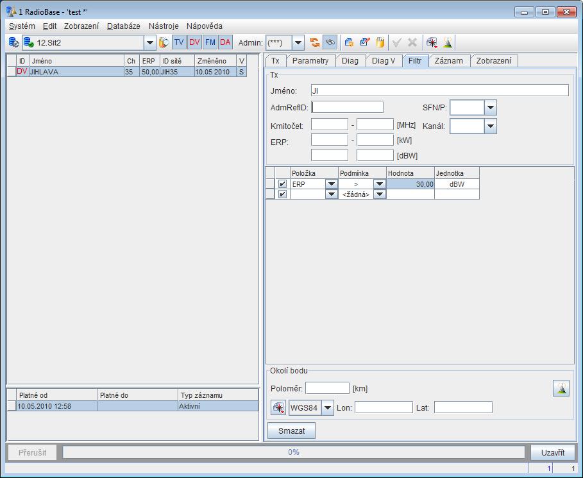Screen dimensions: 583x478
Task: Open the ERP Položka dropdown
Action: [332, 184]
